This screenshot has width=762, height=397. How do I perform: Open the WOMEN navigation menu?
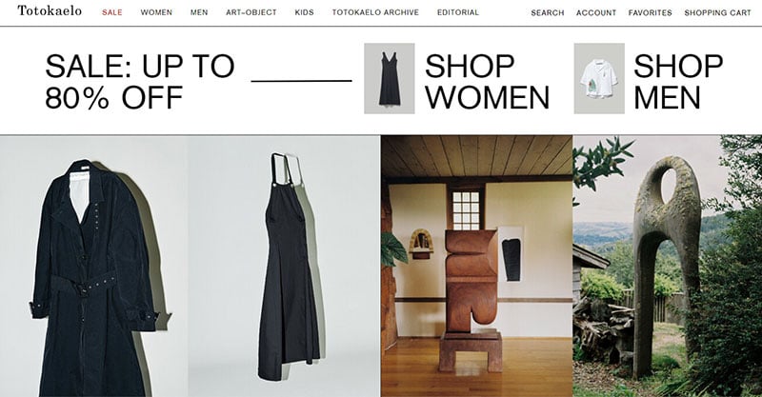pyautogui.click(x=156, y=12)
